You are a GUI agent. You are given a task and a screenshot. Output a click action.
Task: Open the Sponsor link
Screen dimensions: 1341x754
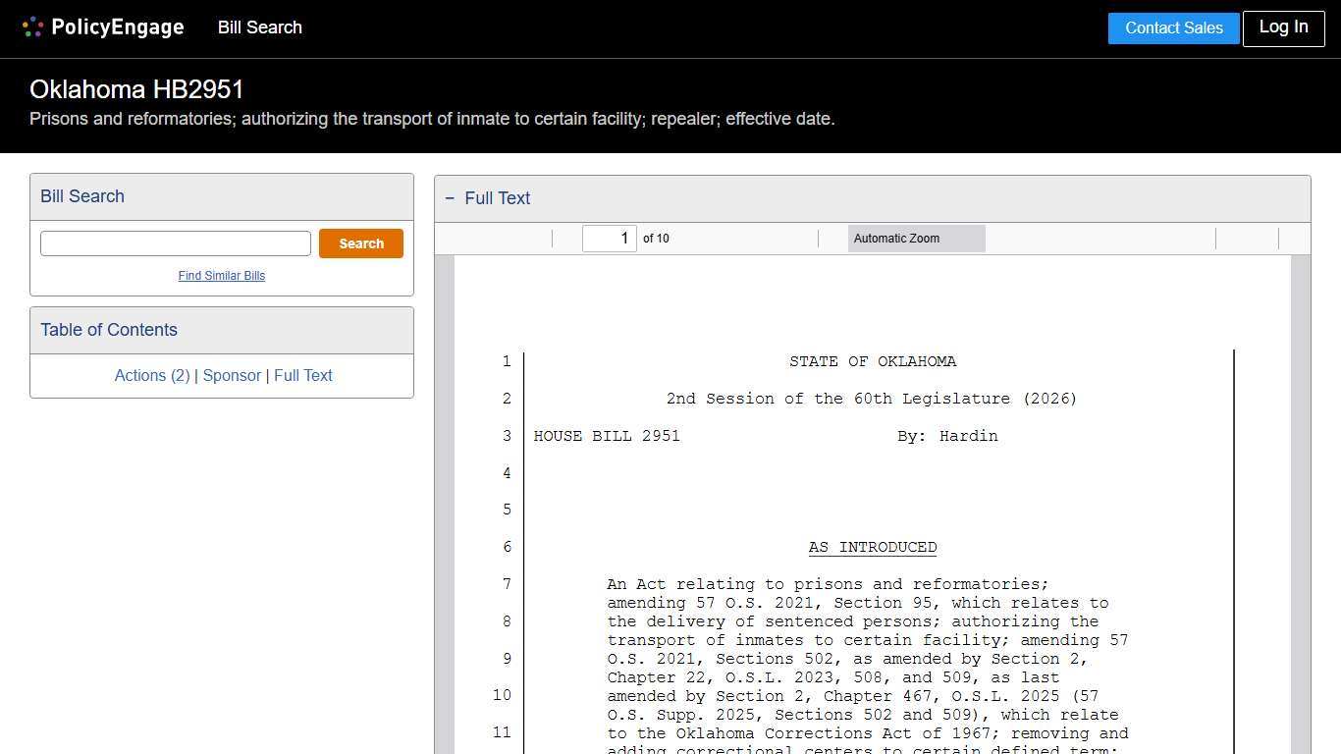point(232,375)
